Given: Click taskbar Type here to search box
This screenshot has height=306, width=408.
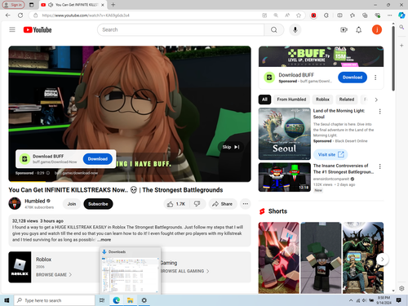Looking at the screenshot, I should click(x=55, y=300).
